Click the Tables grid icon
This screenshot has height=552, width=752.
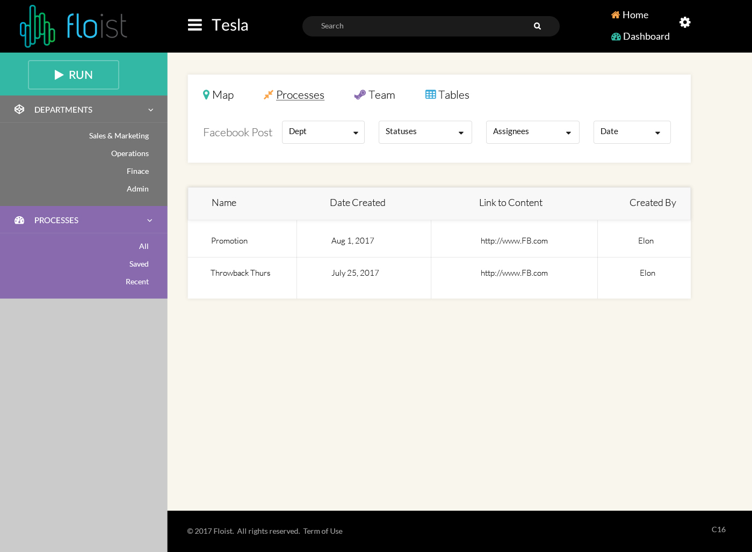(430, 94)
